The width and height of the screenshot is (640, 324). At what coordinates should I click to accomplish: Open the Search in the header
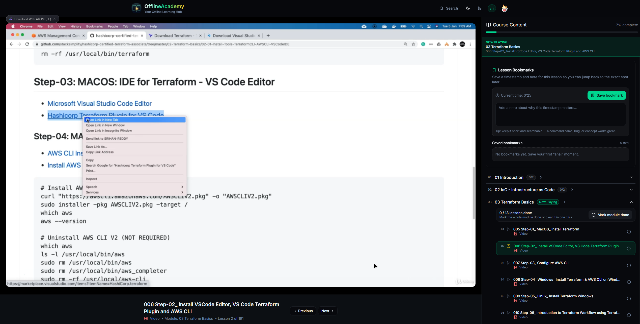click(449, 8)
